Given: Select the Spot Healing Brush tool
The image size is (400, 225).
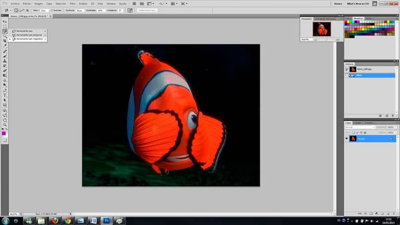Looking at the screenshot, I should (x=5, y=51).
